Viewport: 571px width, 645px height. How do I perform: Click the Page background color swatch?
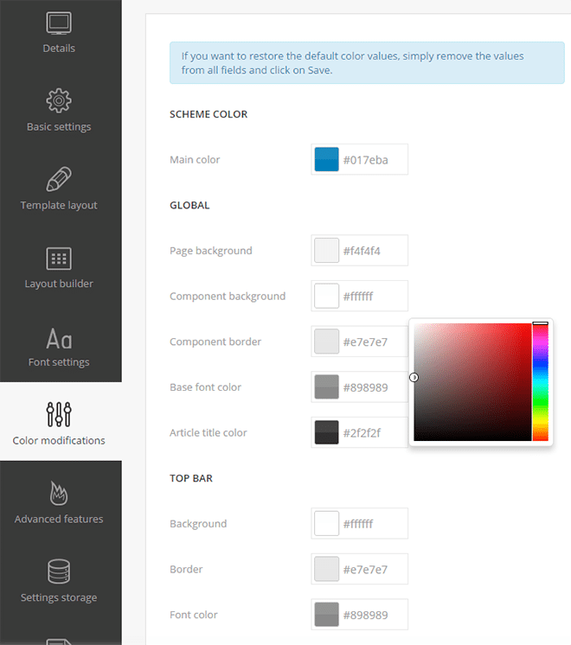click(326, 251)
